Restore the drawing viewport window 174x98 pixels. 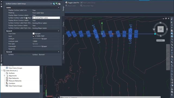(166, 19)
